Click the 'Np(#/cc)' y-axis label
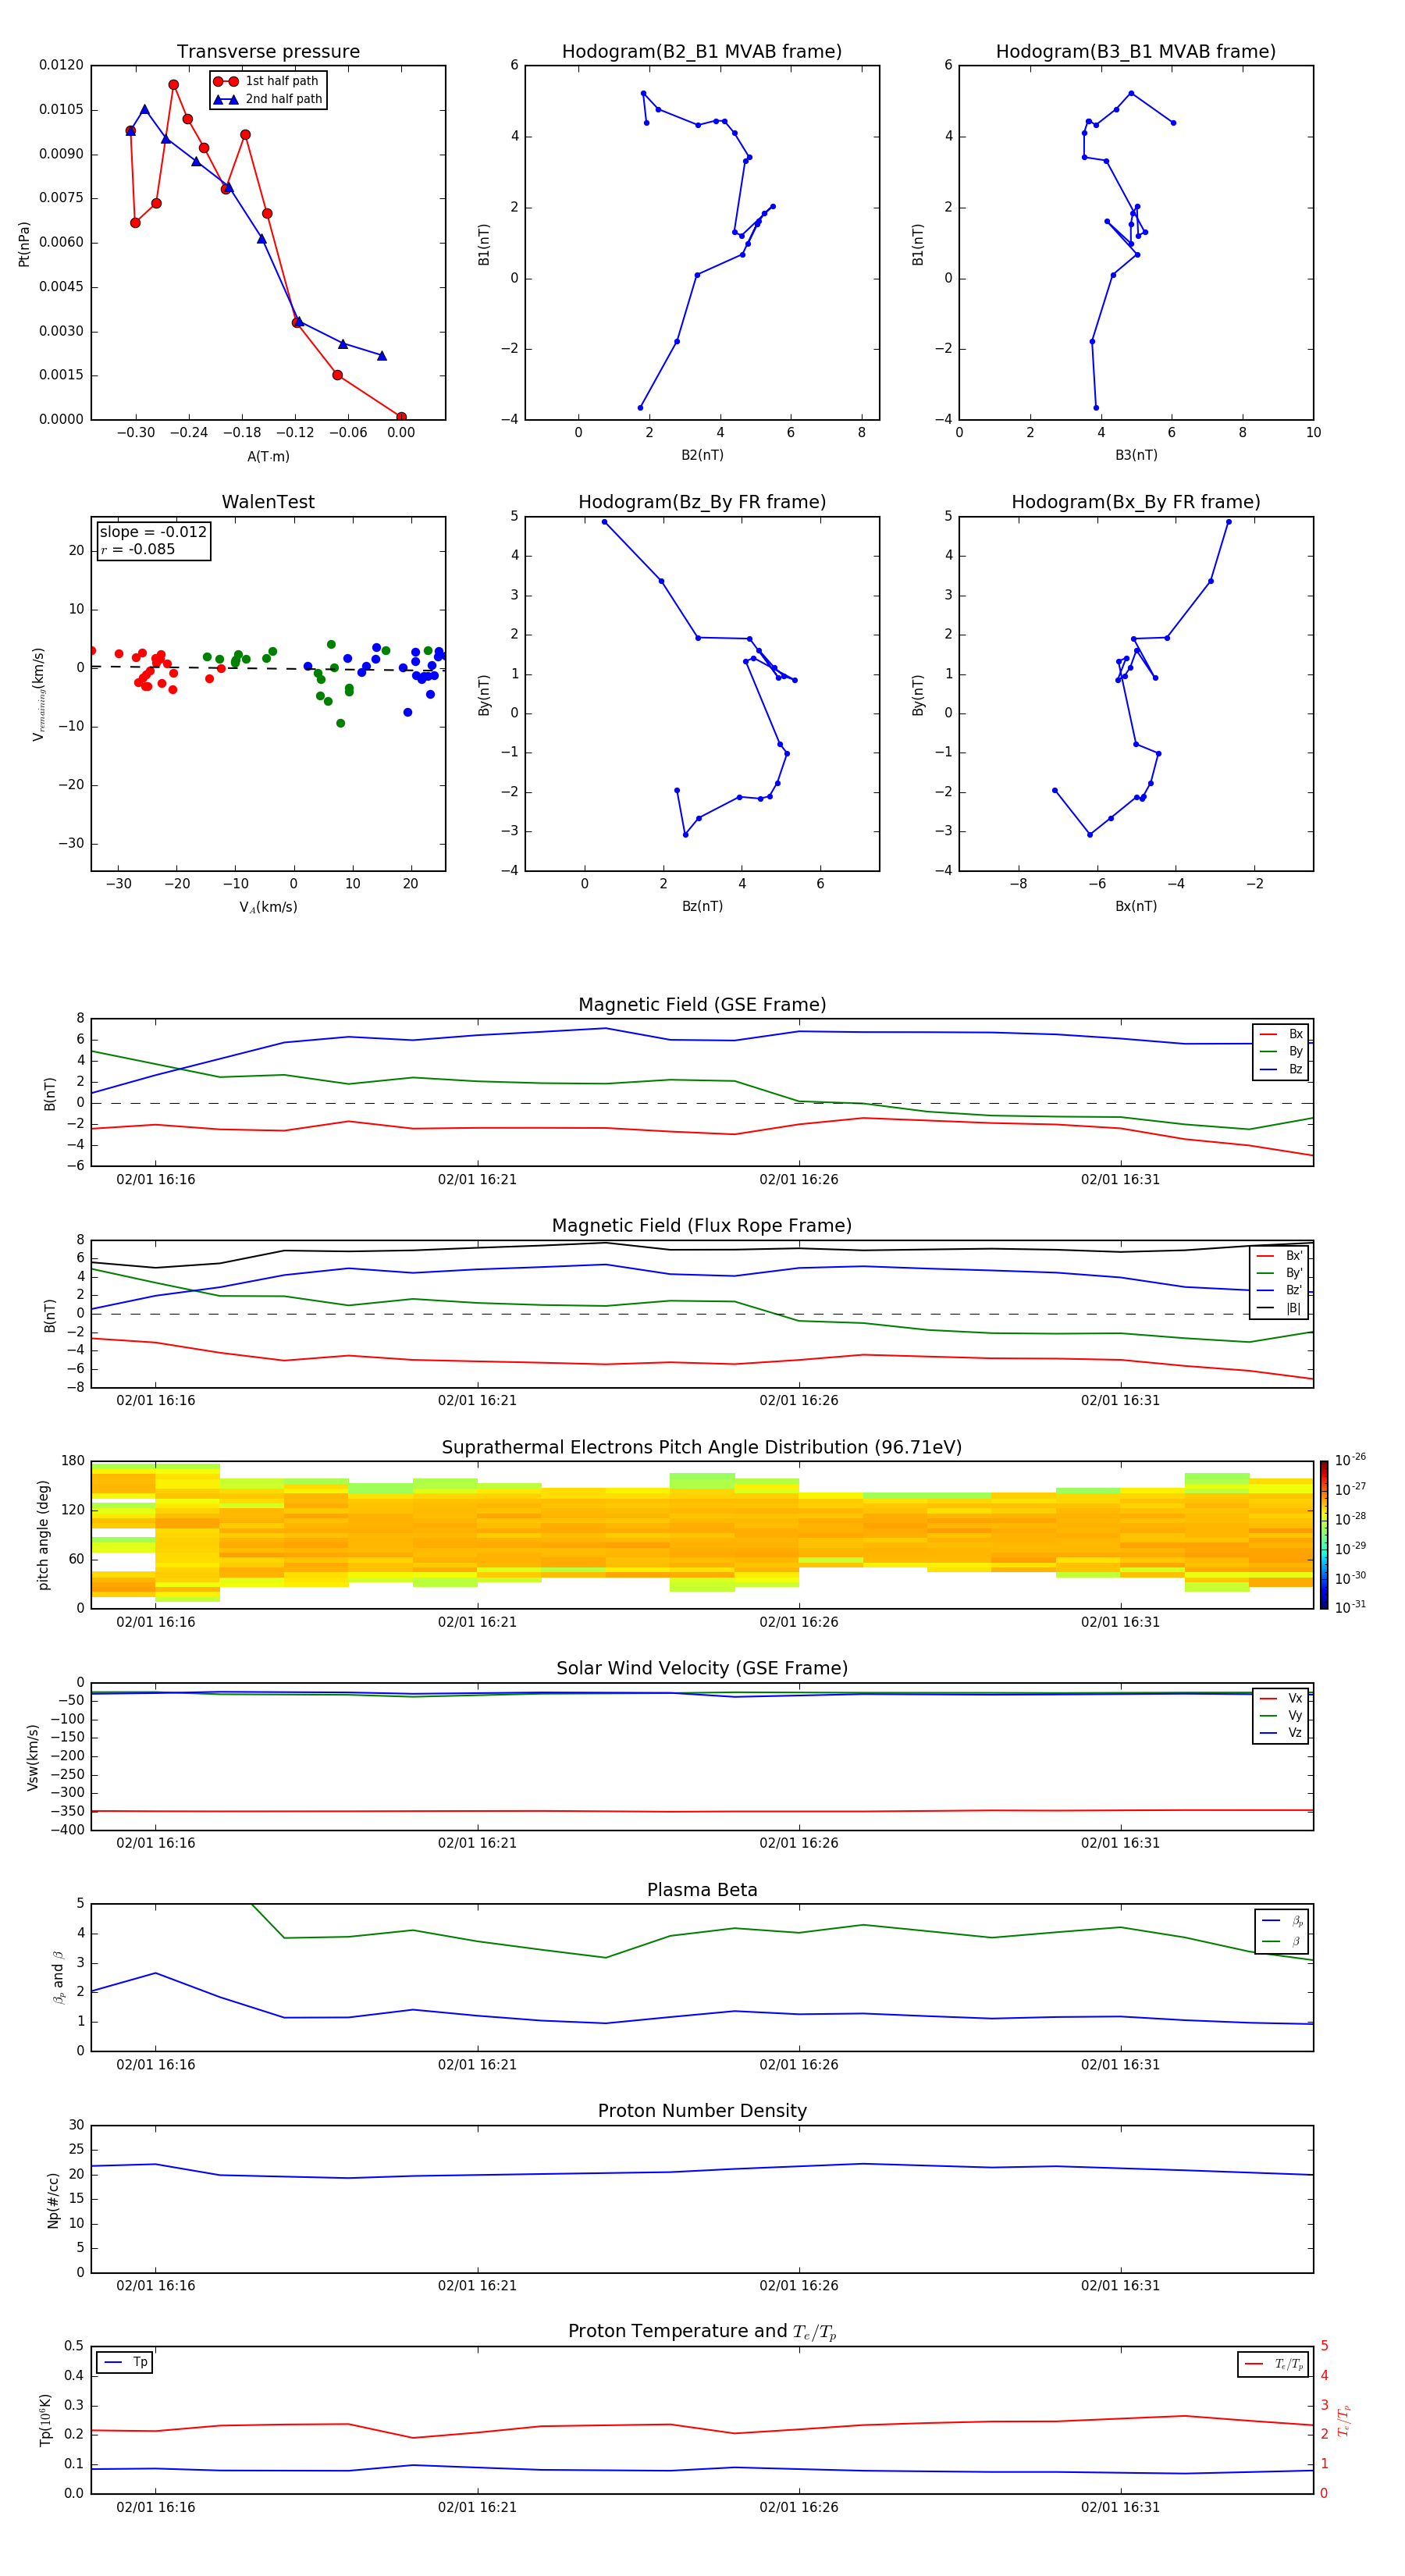This screenshot has height=2576, width=1405. [52, 2199]
